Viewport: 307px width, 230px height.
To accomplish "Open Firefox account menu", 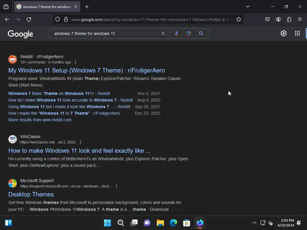I will [278, 19].
